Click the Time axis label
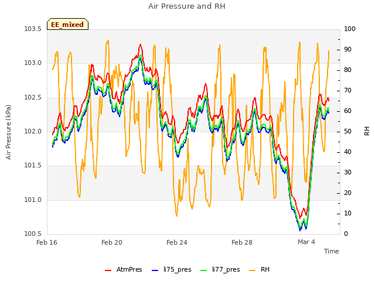375x281 pixels. [x=332, y=251]
